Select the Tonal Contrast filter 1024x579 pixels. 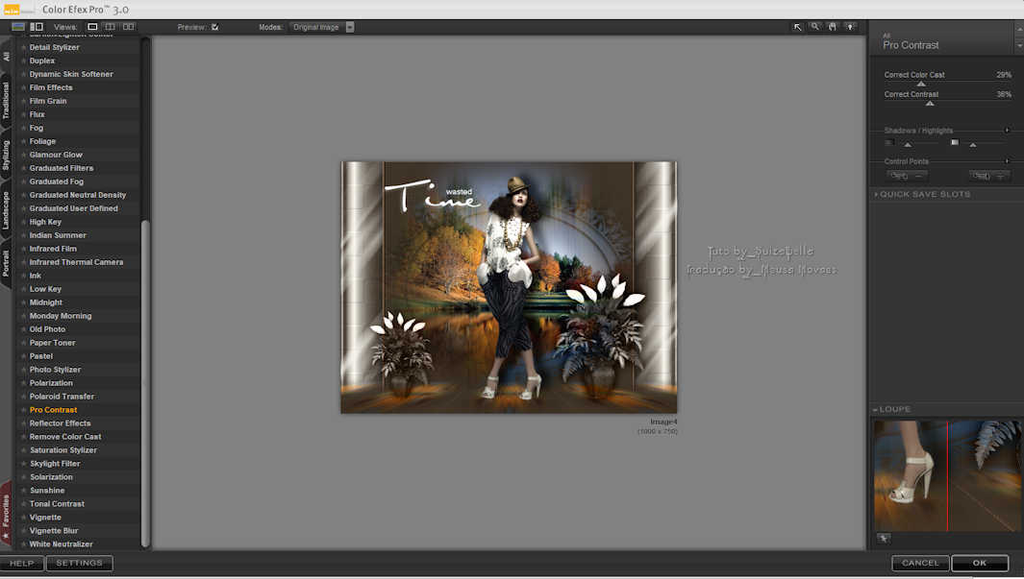pyautogui.click(x=57, y=504)
